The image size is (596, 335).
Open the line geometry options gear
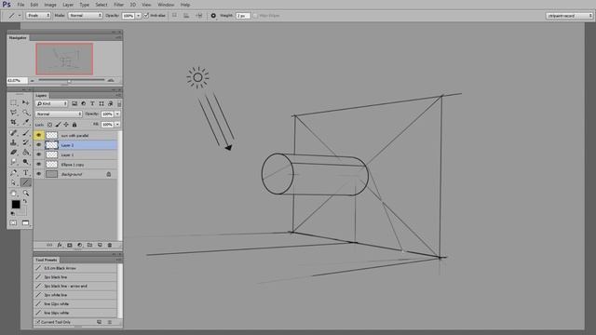pyautogui.click(x=213, y=16)
